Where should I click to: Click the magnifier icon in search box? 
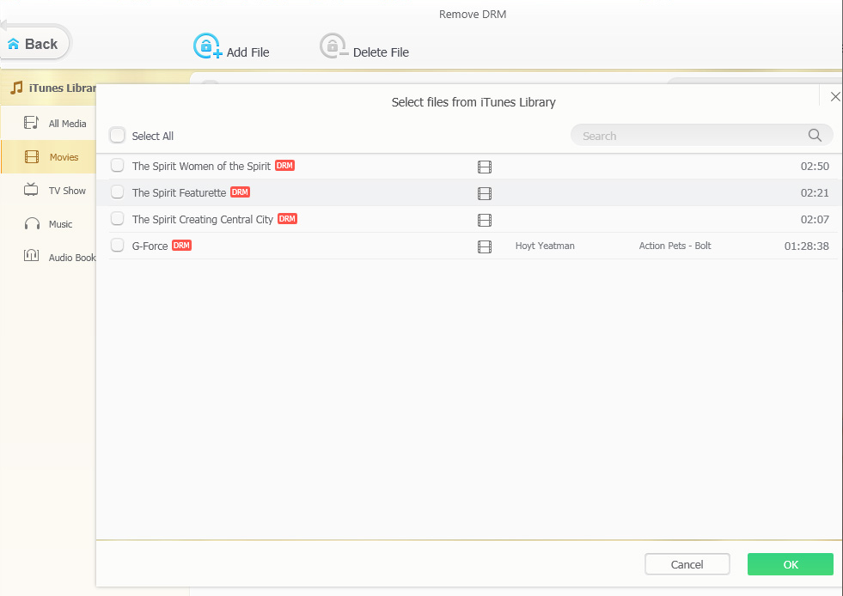[x=815, y=136]
